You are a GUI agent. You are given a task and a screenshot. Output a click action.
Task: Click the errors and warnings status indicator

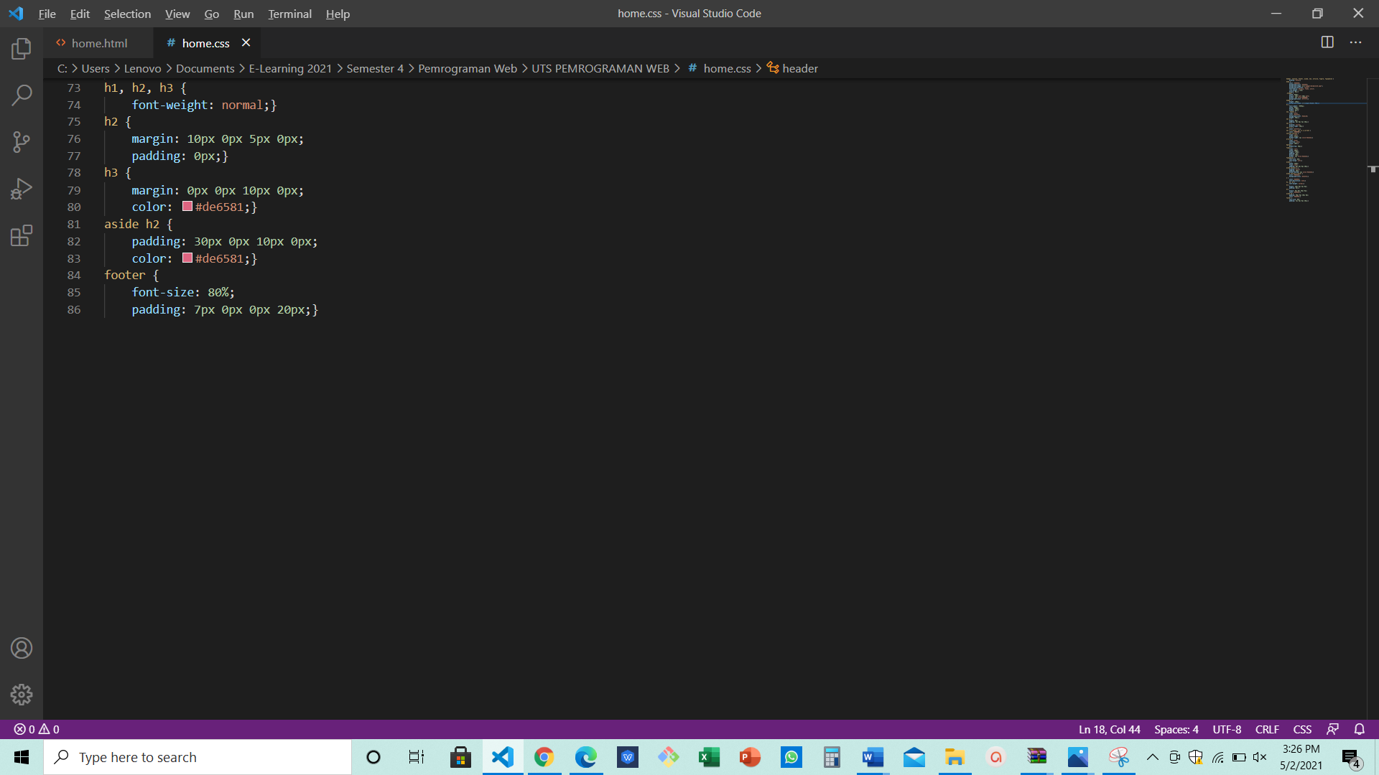[x=37, y=729]
